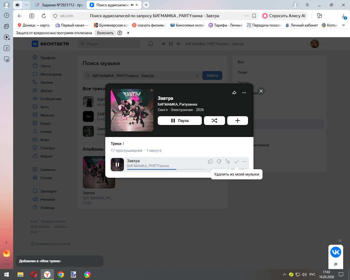The image size is (350, 280).
Task: Skip to the next track in VK header
Action: (179, 44)
